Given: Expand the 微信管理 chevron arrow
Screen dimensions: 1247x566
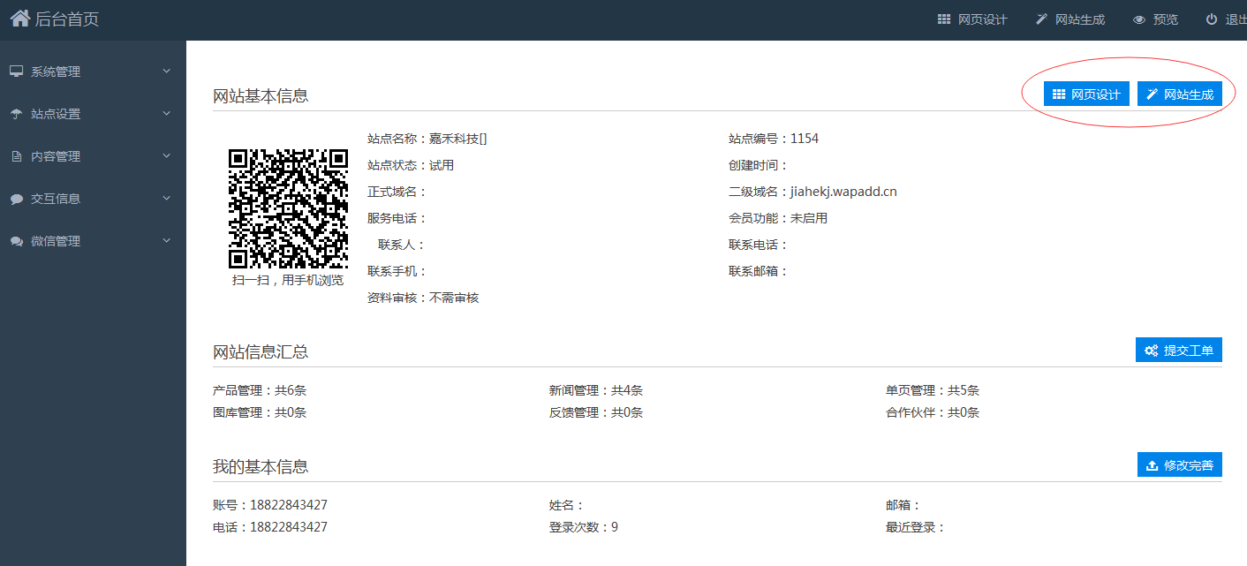Looking at the screenshot, I should click(x=166, y=240).
